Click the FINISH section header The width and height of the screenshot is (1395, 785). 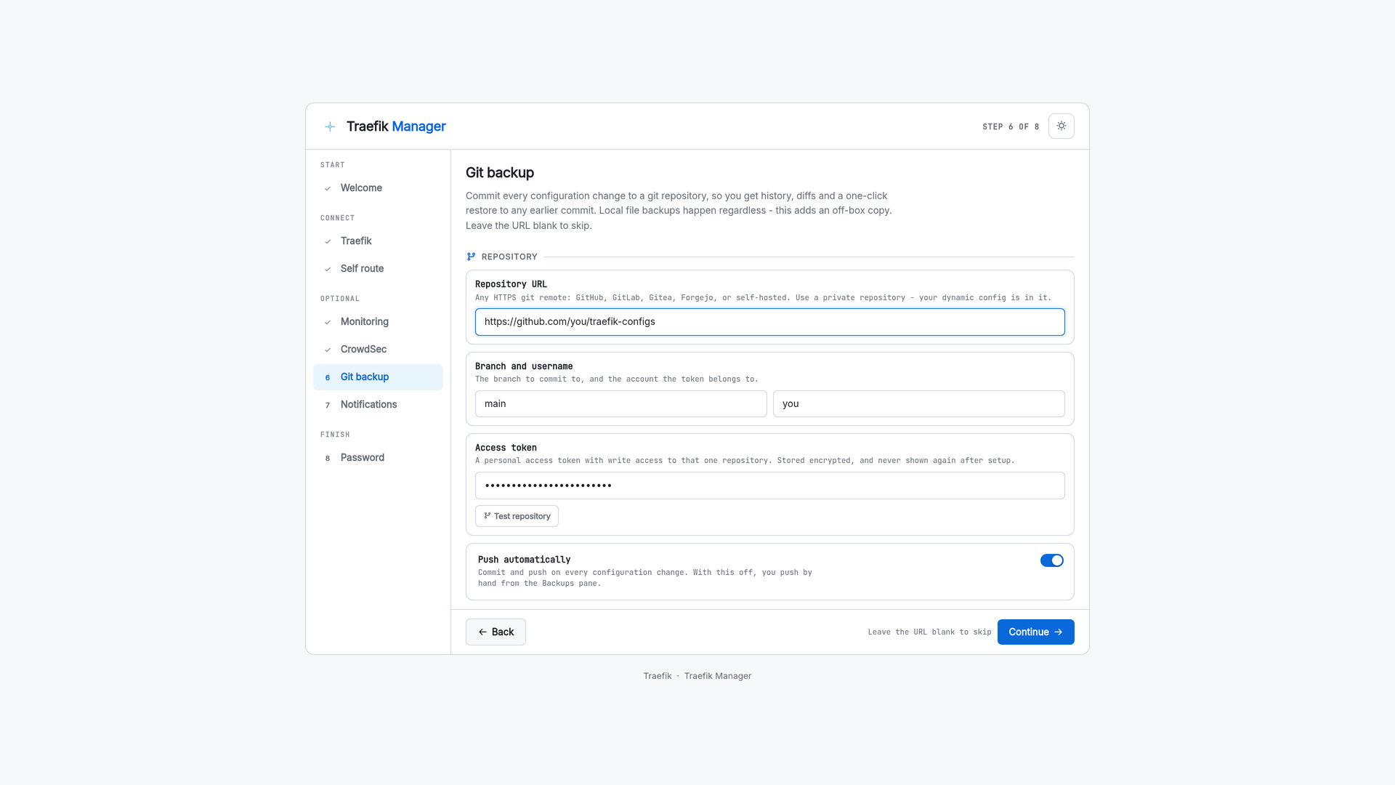click(335, 435)
